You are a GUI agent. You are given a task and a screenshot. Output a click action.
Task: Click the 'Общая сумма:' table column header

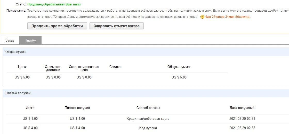coord(179,67)
